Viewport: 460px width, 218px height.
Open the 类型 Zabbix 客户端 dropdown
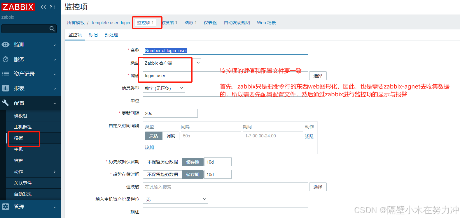172,63
